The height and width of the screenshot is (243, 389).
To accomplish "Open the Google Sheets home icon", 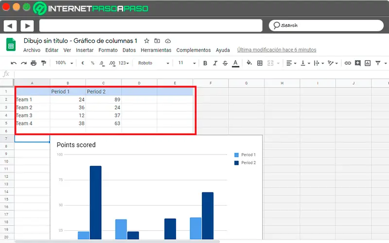I will click(x=11, y=44).
